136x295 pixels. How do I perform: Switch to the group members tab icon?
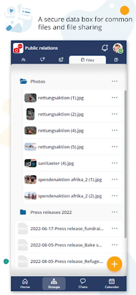tap(24, 60)
